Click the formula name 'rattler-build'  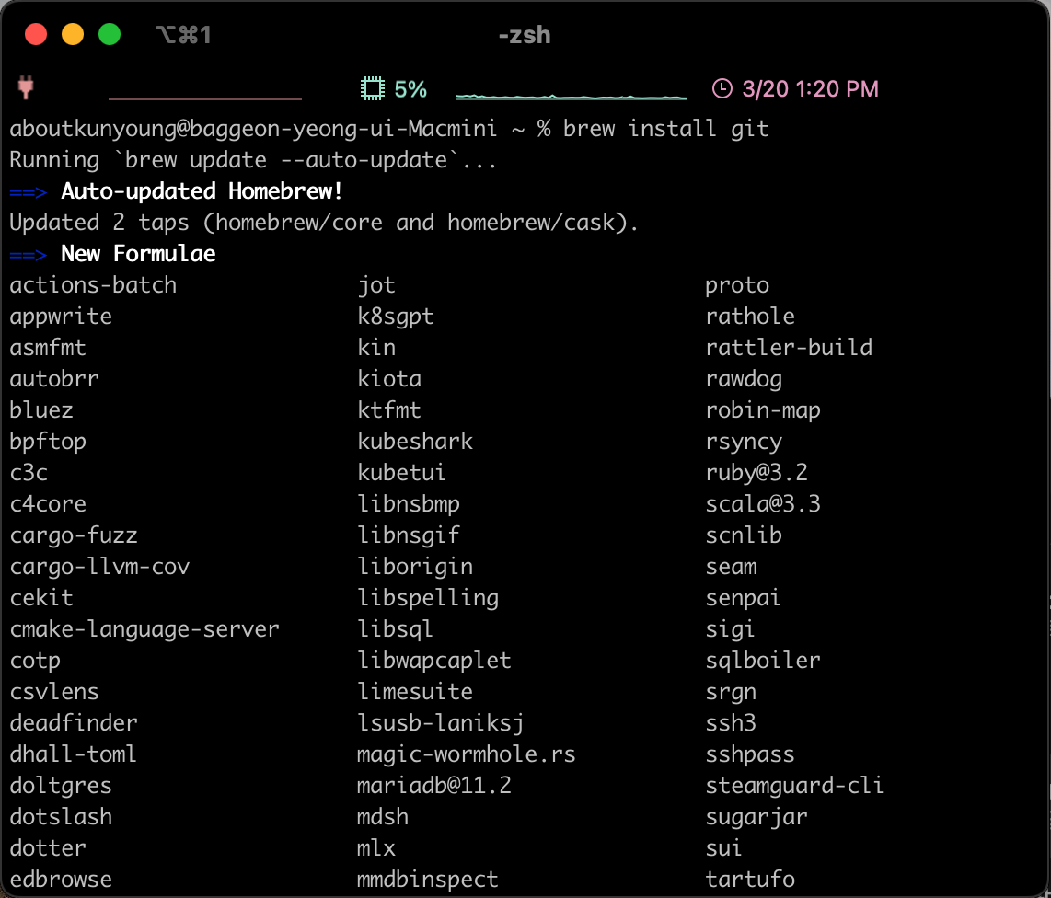789,347
